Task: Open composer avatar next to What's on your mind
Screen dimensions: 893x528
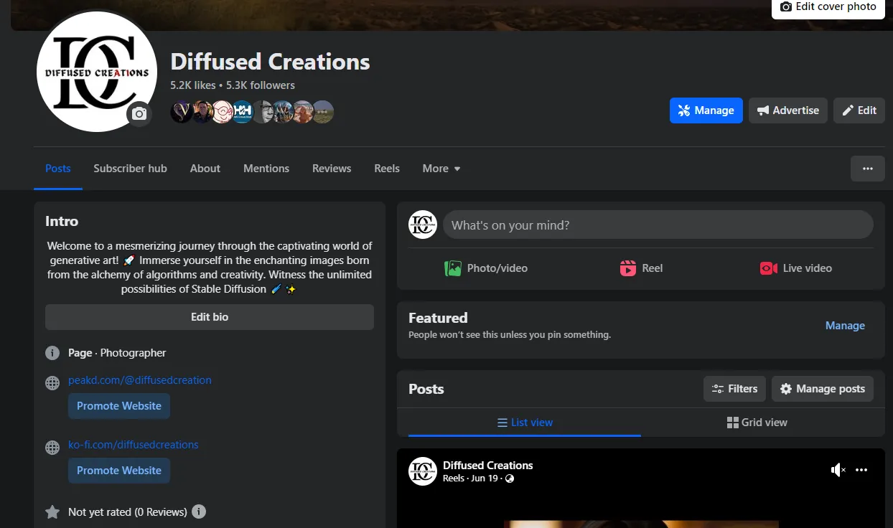Action: pyautogui.click(x=423, y=225)
